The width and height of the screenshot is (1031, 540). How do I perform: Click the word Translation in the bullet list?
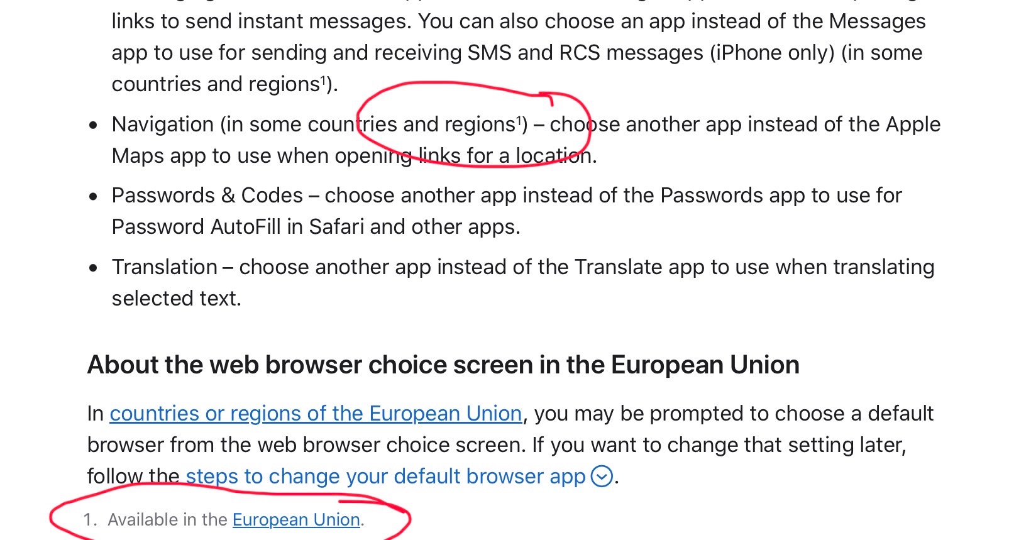(x=165, y=267)
